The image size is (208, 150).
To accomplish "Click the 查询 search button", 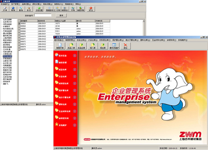I will coord(61,15).
